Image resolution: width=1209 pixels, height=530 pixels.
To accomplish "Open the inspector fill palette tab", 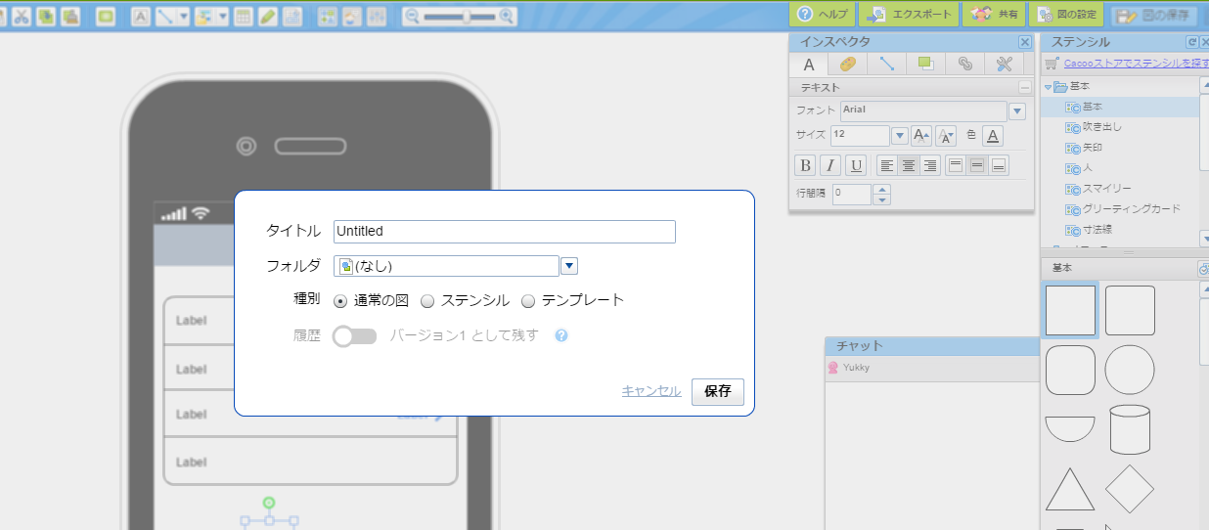I will (x=848, y=64).
